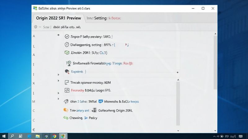Show hidden system tray icons

pos(214,136)
